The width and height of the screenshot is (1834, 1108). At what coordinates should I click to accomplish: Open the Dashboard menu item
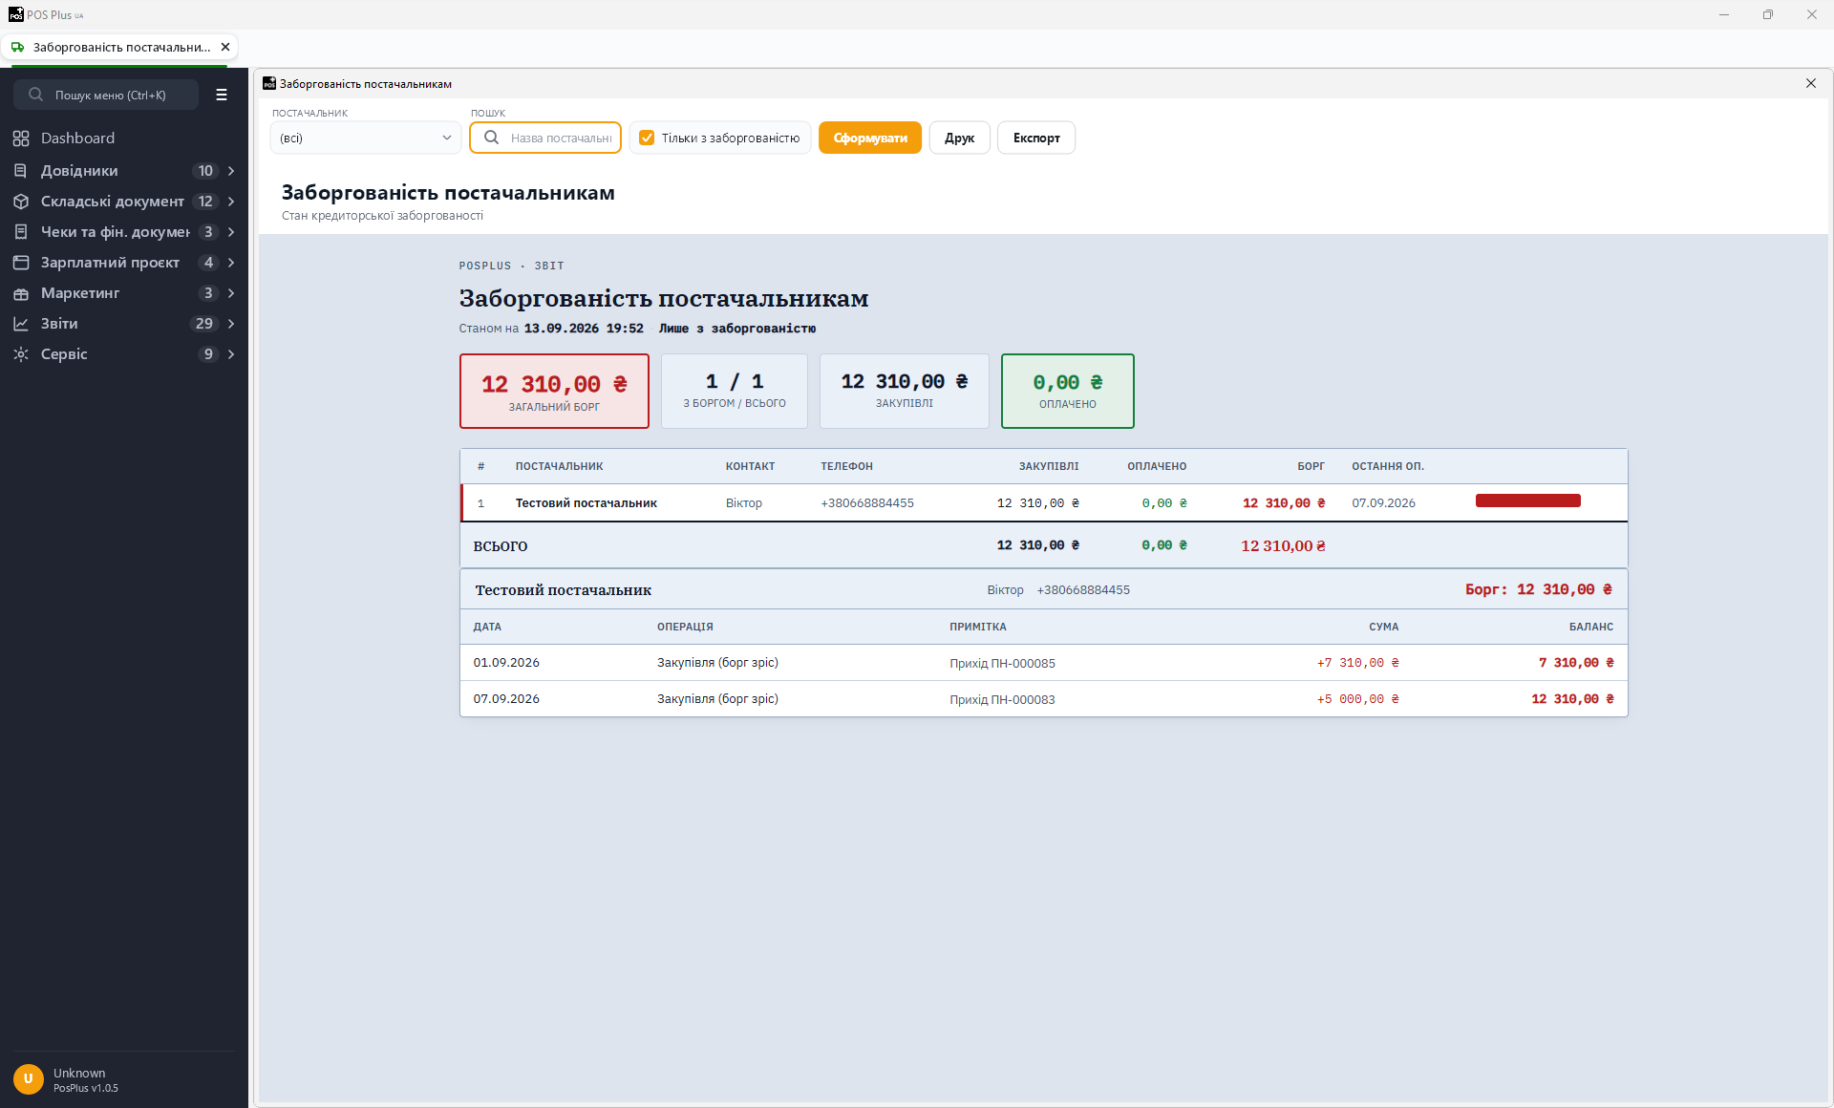coord(124,138)
